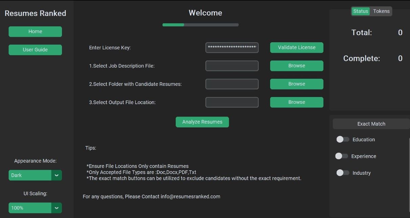Open the Home page from sidebar
The width and height of the screenshot is (410, 218).
pos(35,31)
